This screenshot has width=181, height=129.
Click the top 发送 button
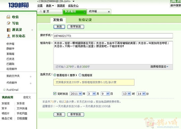point(59,27)
